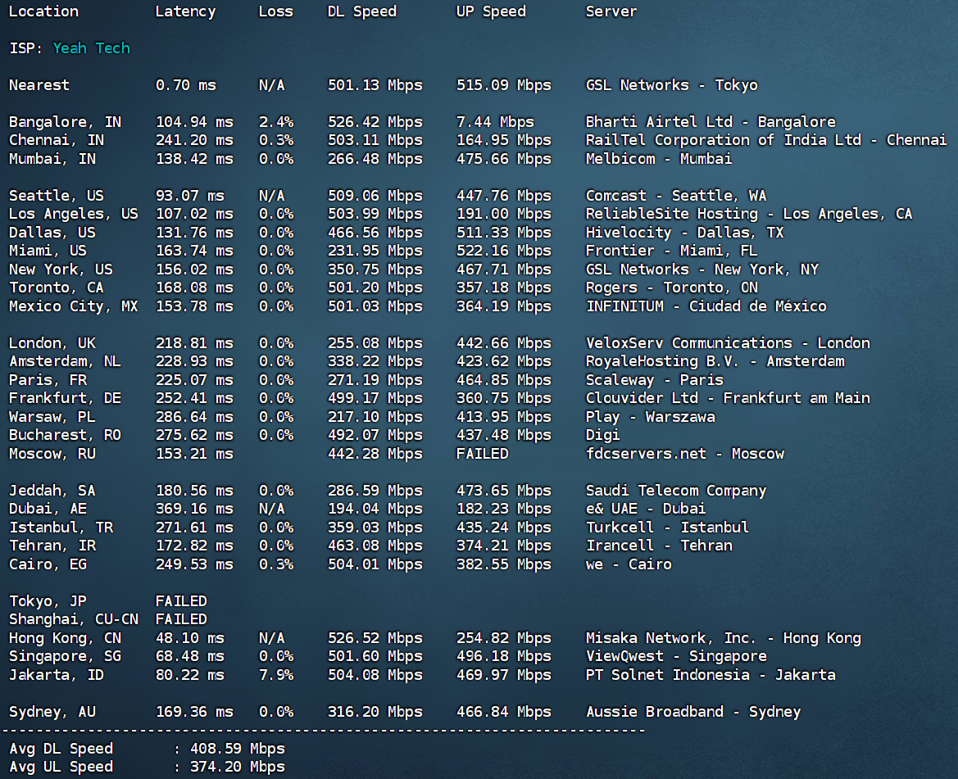
Task: Select the Moscow row "FAILED" upload value
Action: point(482,454)
